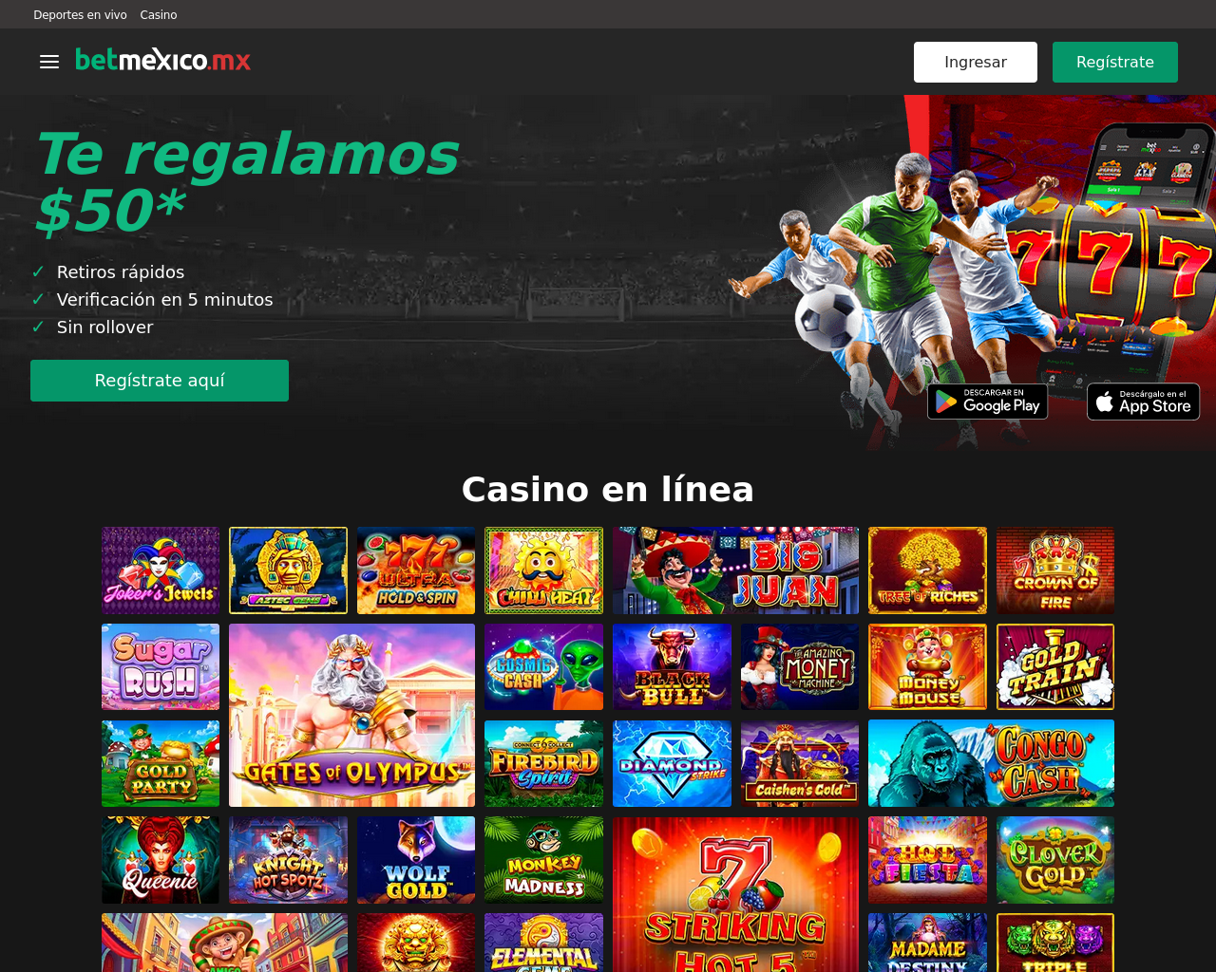Click the Ingresar button
1216x972 pixels.
pyautogui.click(x=976, y=62)
